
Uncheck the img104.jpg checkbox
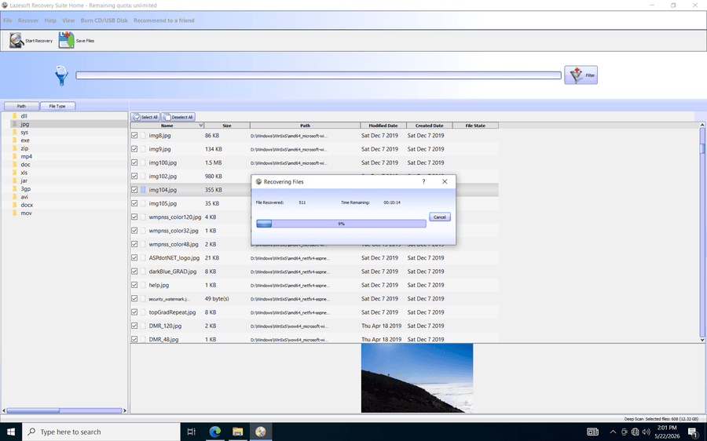(134, 190)
